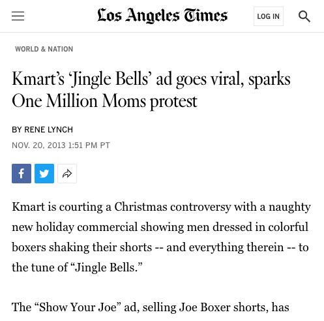Share article via Twitter bird icon
The height and width of the screenshot is (321, 324).
(x=44, y=174)
